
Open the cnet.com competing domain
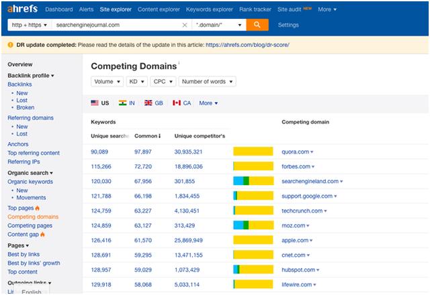pyautogui.click(x=294, y=255)
